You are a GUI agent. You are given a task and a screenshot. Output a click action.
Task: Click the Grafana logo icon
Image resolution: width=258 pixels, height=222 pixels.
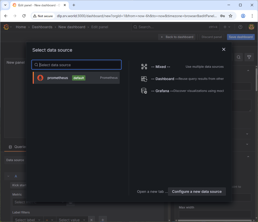pos(6,27)
